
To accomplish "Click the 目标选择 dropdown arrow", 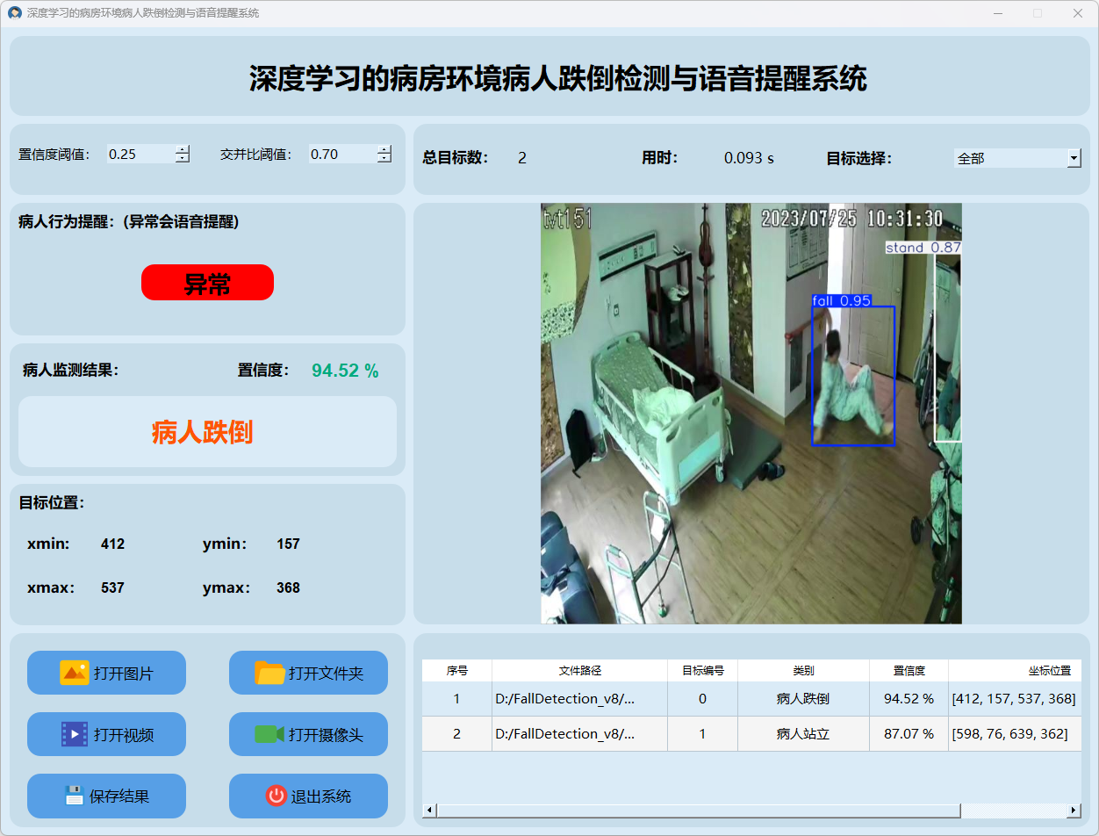I will [1074, 158].
